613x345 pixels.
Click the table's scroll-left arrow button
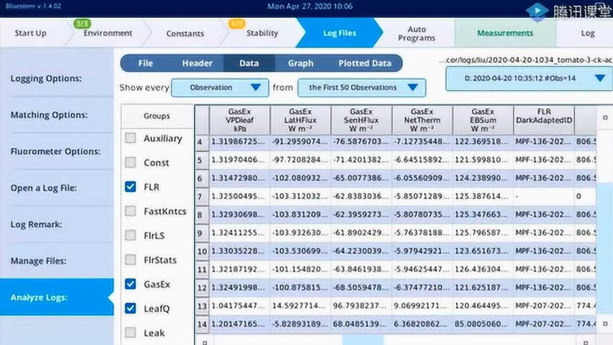click(x=204, y=342)
